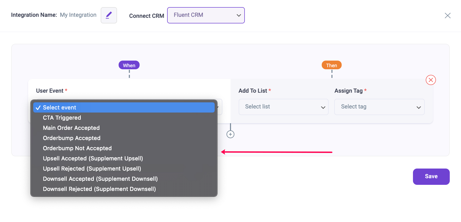Click the When badge
Image resolution: width=461 pixels, height=222 pixels.
coord(129,65)
